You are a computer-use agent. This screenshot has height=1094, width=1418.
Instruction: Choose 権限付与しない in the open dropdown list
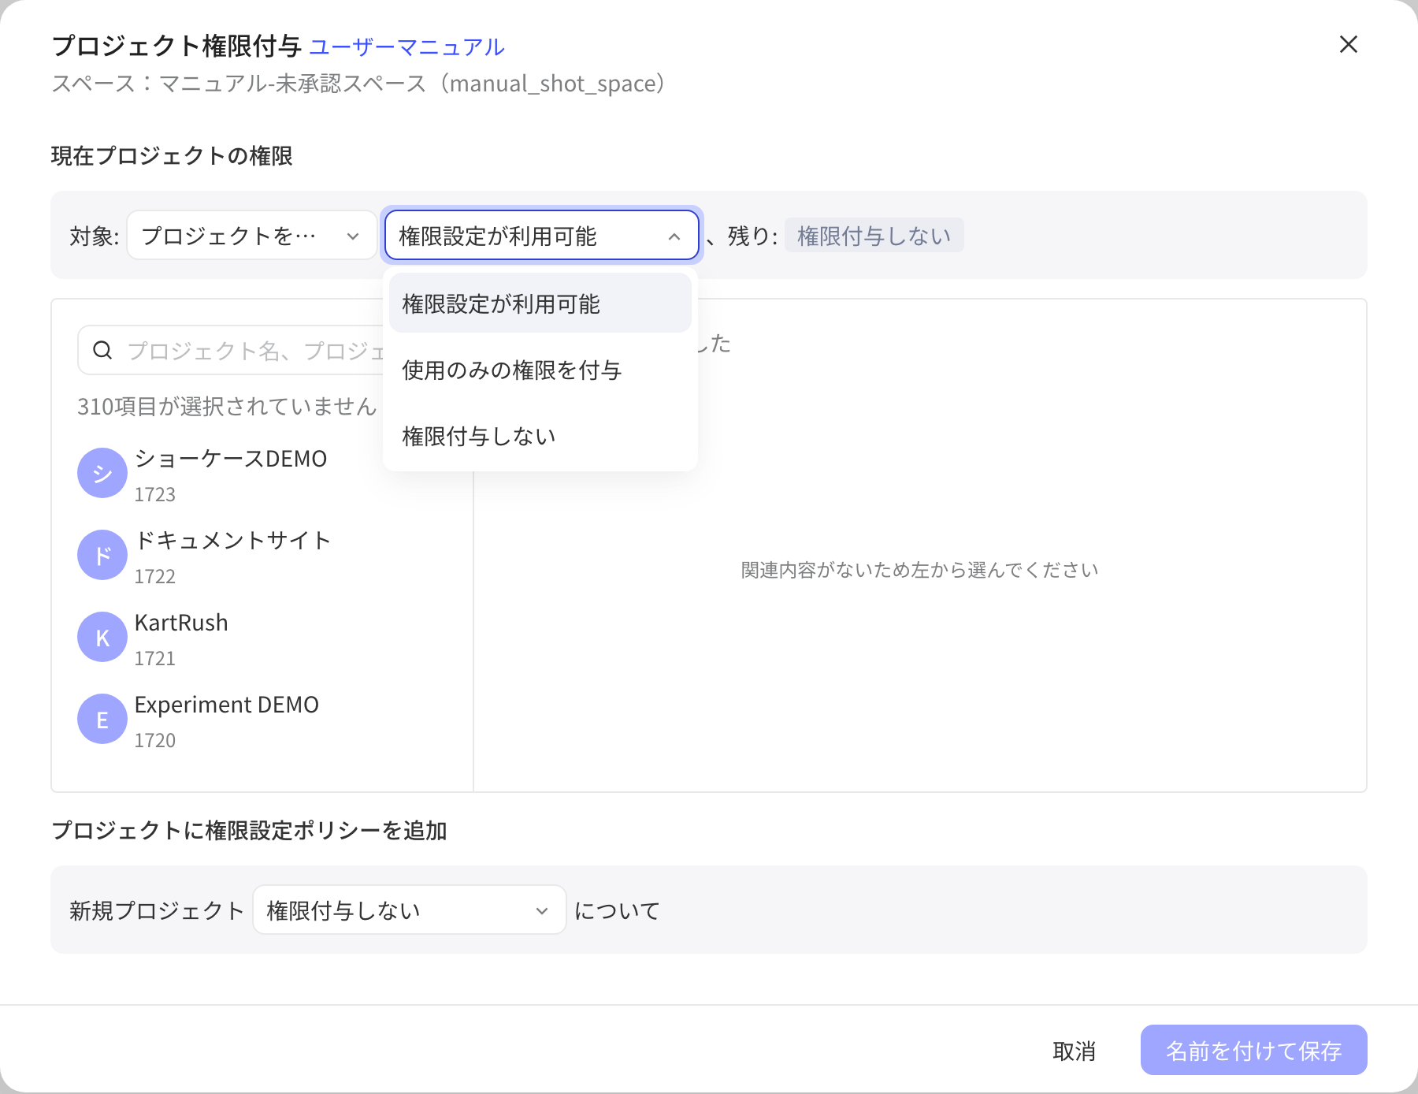[540, 436]
